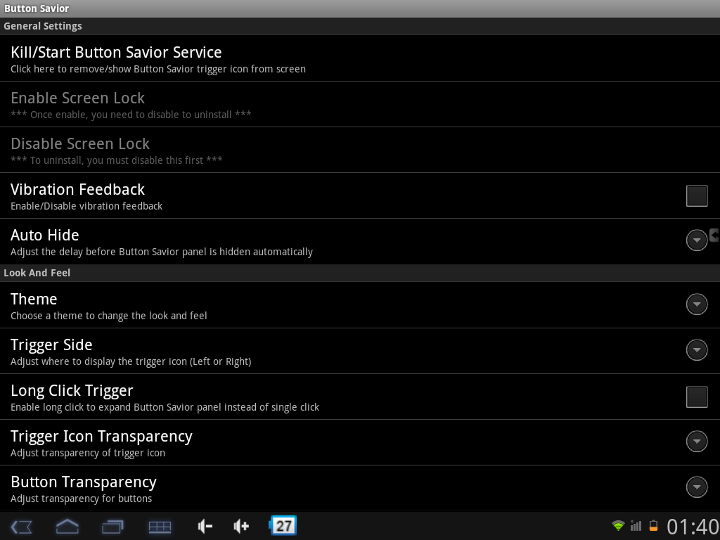Screen dimensions: 720x540
Task: Click 'Adjust where to display the trigger icon' text
Action: [x=131, y=362]
